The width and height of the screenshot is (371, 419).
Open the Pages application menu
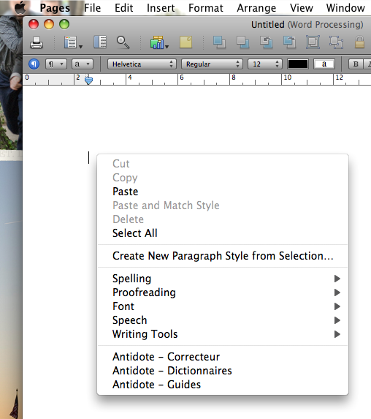click(55, 8)
